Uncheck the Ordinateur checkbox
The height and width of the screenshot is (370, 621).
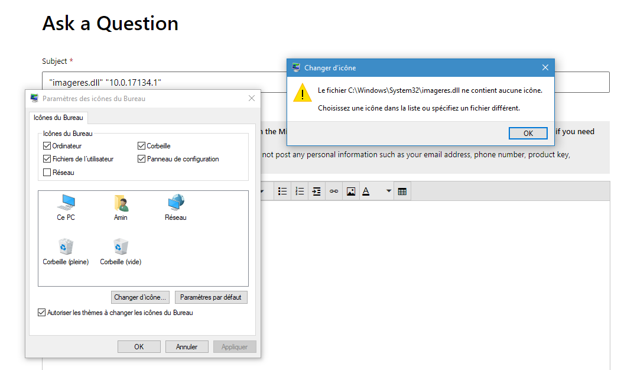coord(47,146)
